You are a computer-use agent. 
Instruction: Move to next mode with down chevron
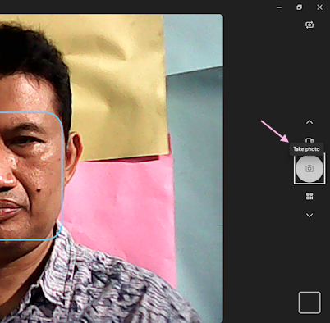[309, 215]
